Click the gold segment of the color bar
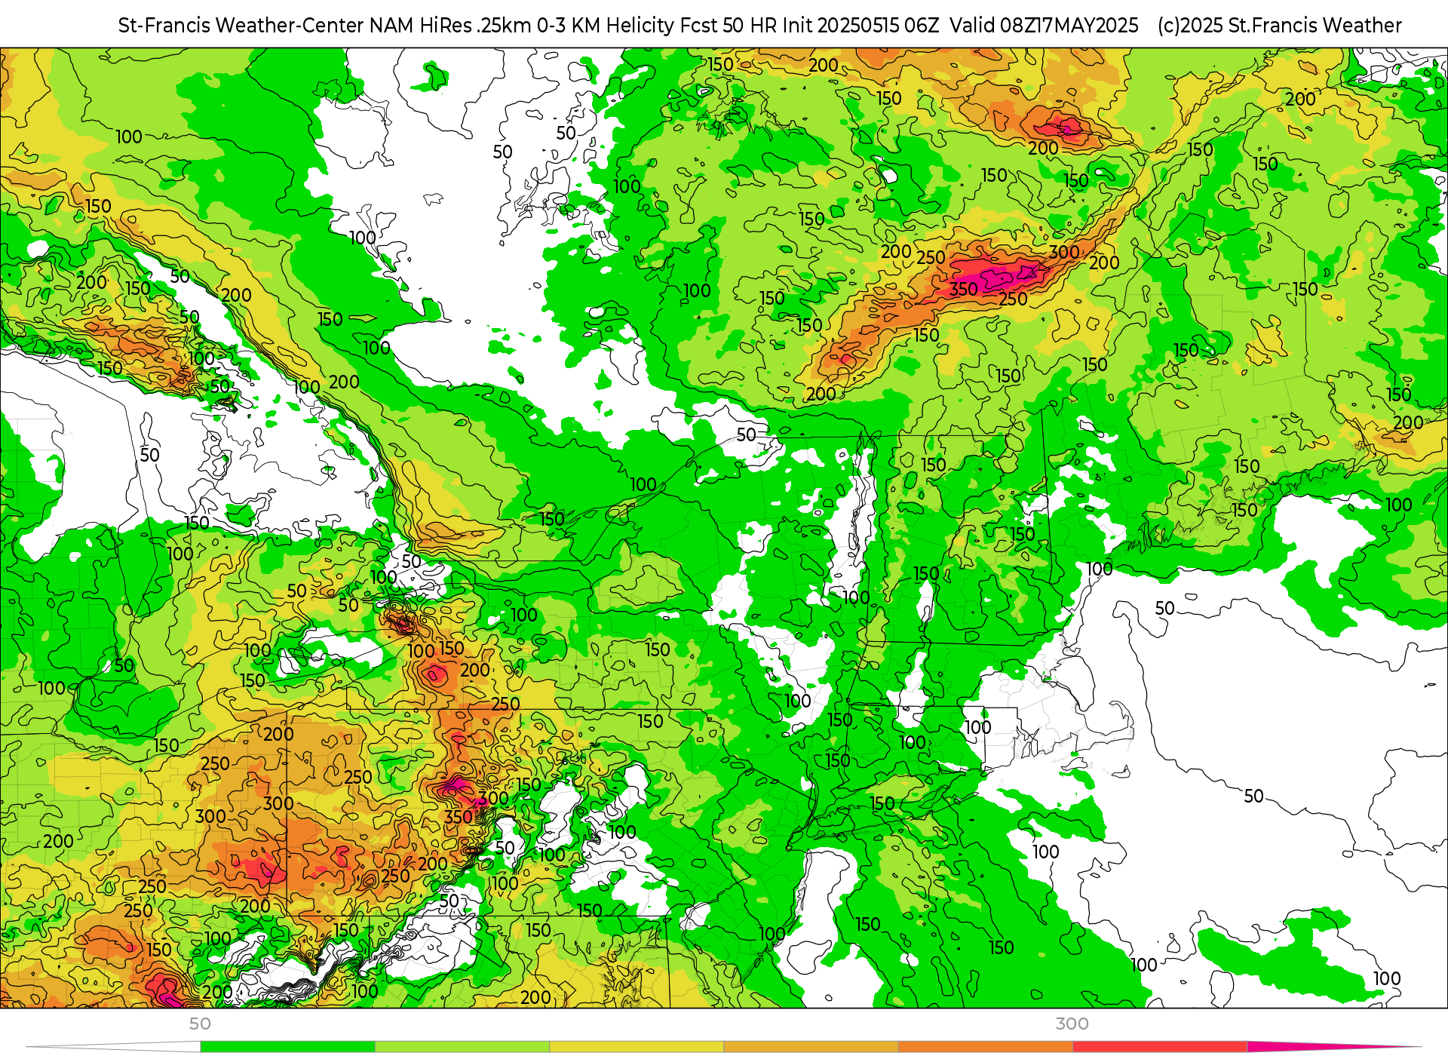The image size is (1448, 1056). pos(810,1047)
